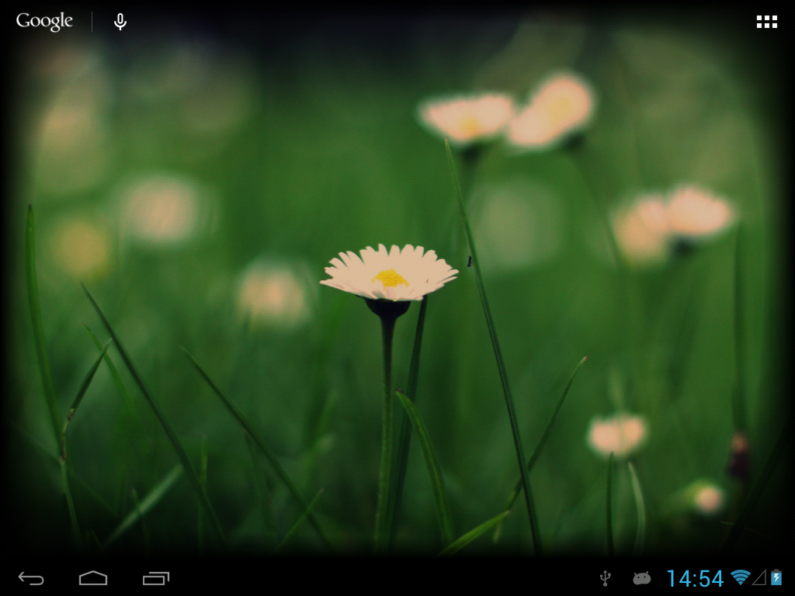Image resolution: width=795 pixels, height=596 pixels.
Task: Tap the blurred yellow flower on the left
Action: click(82, 248)
